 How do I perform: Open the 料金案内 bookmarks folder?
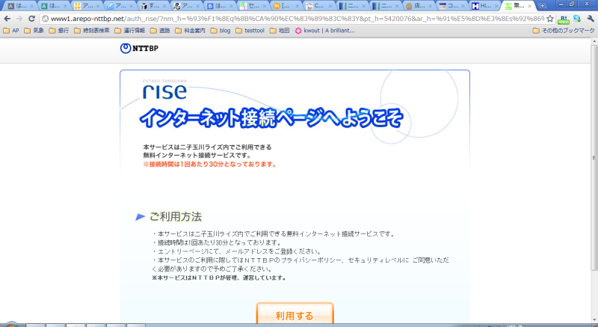pos(191,31)
